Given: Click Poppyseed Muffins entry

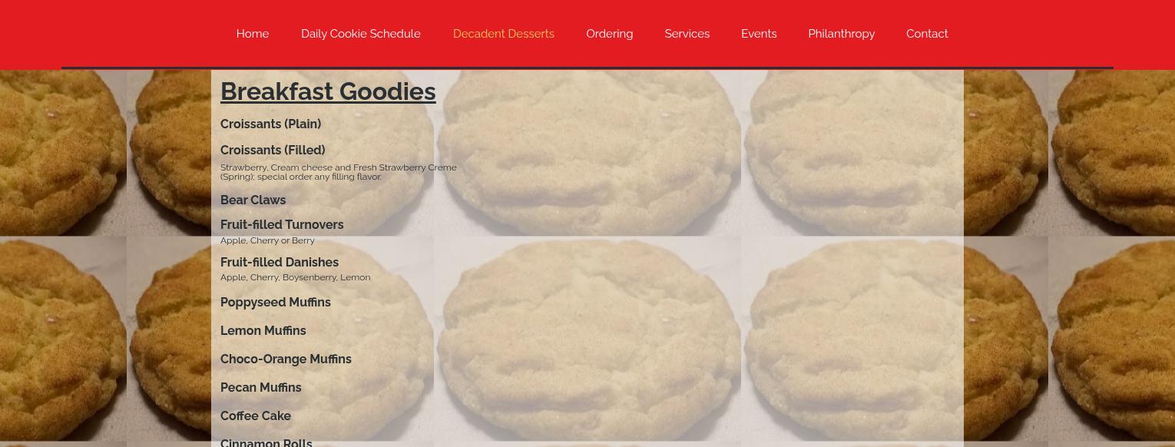Looking at the screenshot, I should (276, 303).
